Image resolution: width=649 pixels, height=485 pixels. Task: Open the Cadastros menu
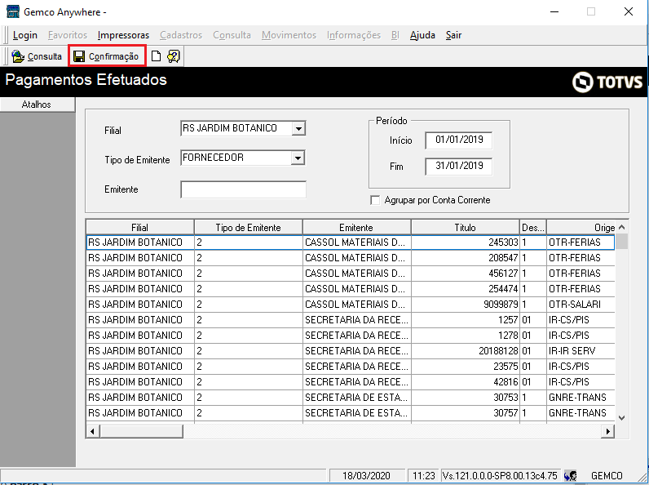pos(181,35)
